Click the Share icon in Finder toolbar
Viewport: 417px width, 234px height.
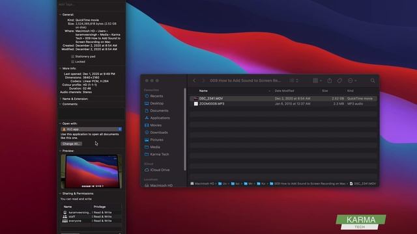330,81
